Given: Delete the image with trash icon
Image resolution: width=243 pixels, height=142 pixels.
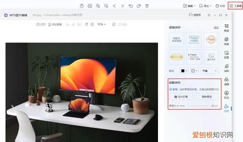Looking at the screenshot, I should [x=147, y=6].
